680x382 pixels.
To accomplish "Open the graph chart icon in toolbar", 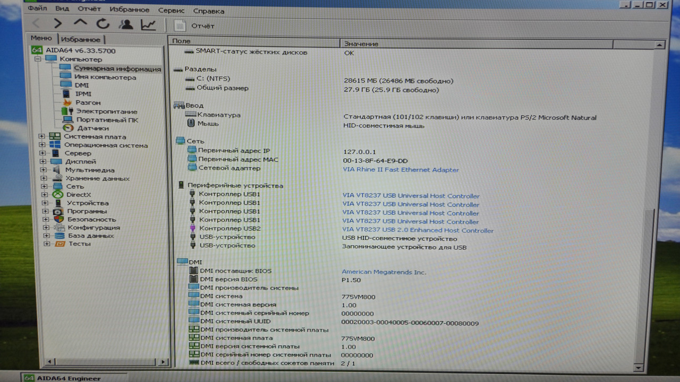I will pos(148,24).
